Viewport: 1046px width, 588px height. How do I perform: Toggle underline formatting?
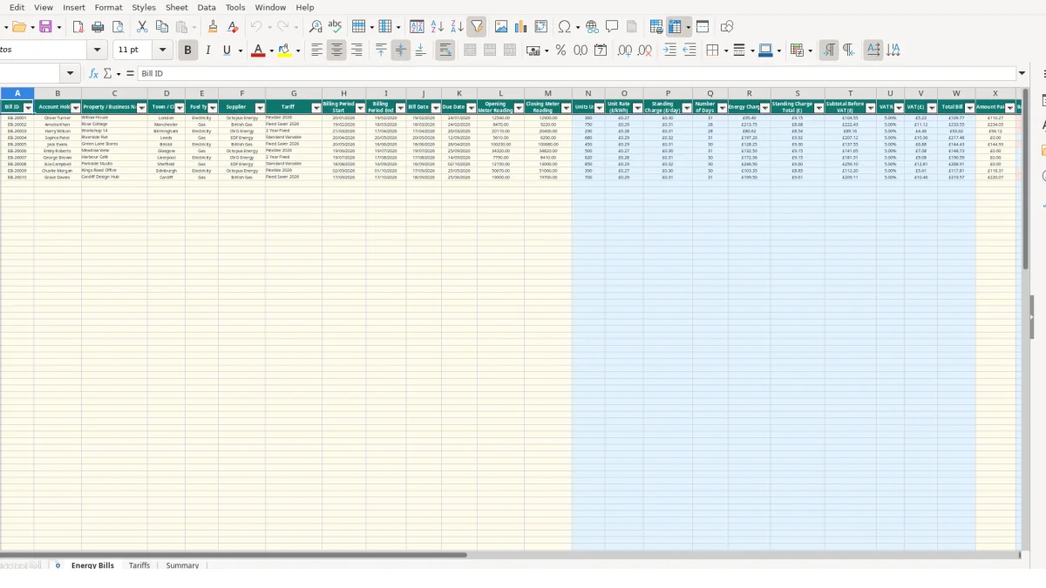point(227,51)
